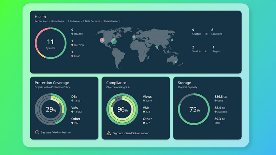This screenshot has height=155, width=276.
Task: Click the map marker over India
Action: pos(157,47)
